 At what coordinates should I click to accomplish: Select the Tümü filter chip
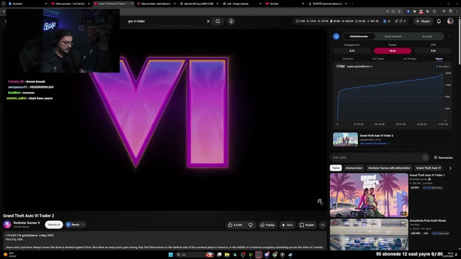tap(336, 168)
